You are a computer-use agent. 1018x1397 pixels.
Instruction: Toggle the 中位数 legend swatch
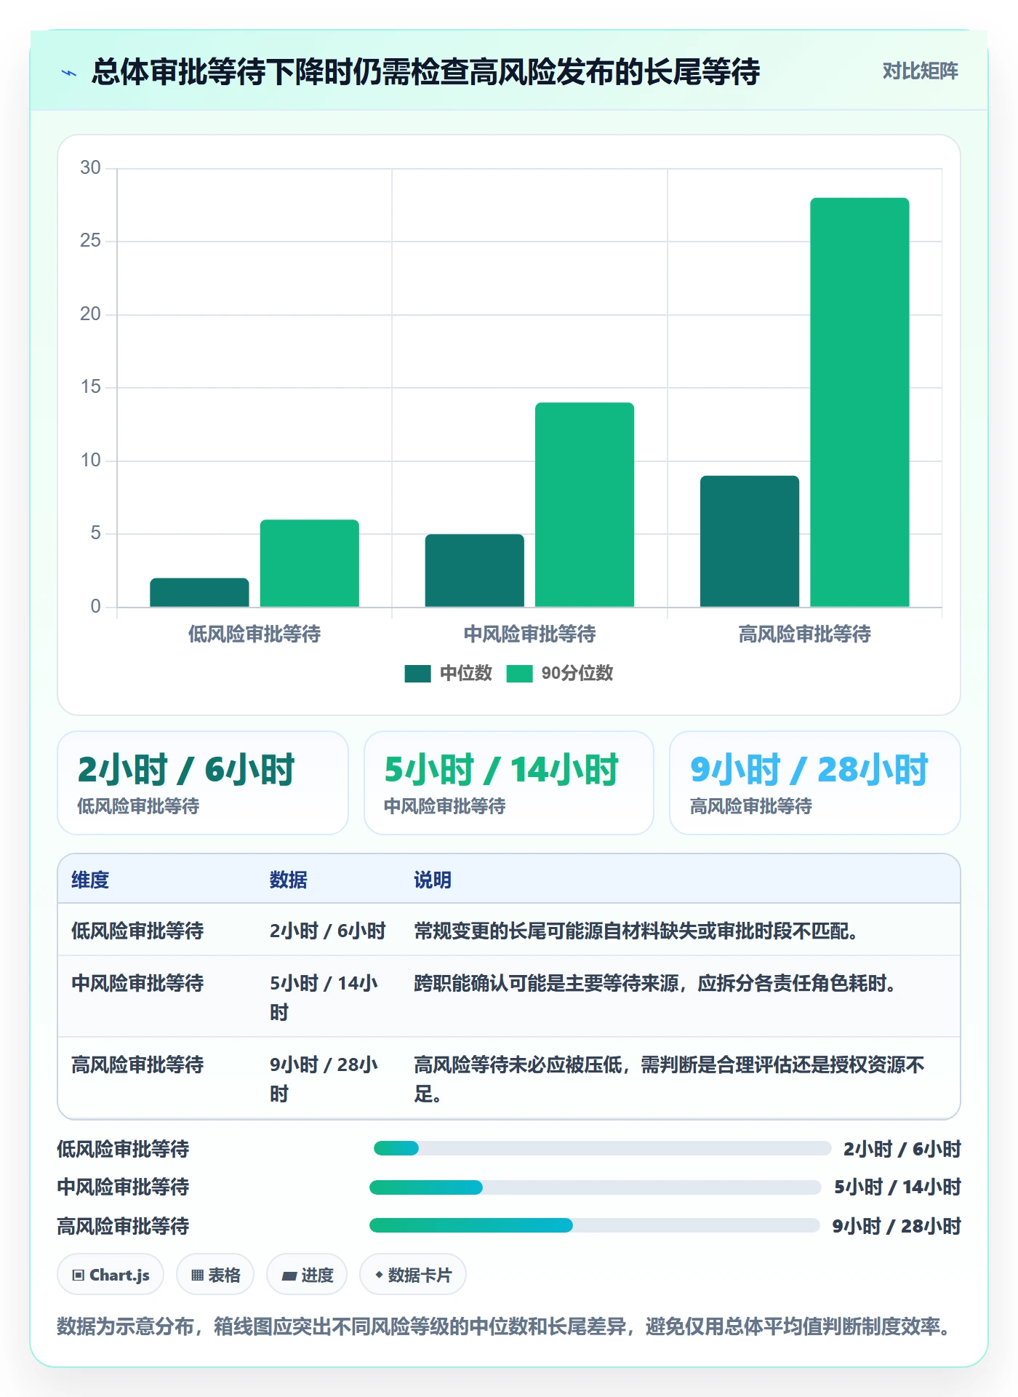417,674
